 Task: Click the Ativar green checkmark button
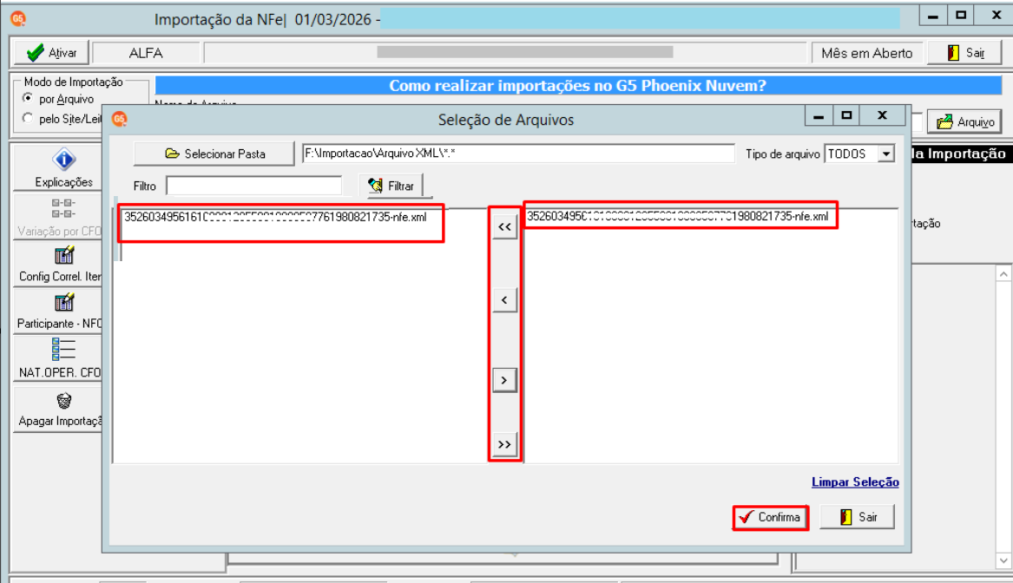(x=52, y=53)
